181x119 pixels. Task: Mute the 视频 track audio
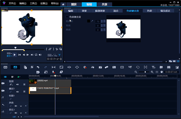point(18,84)
